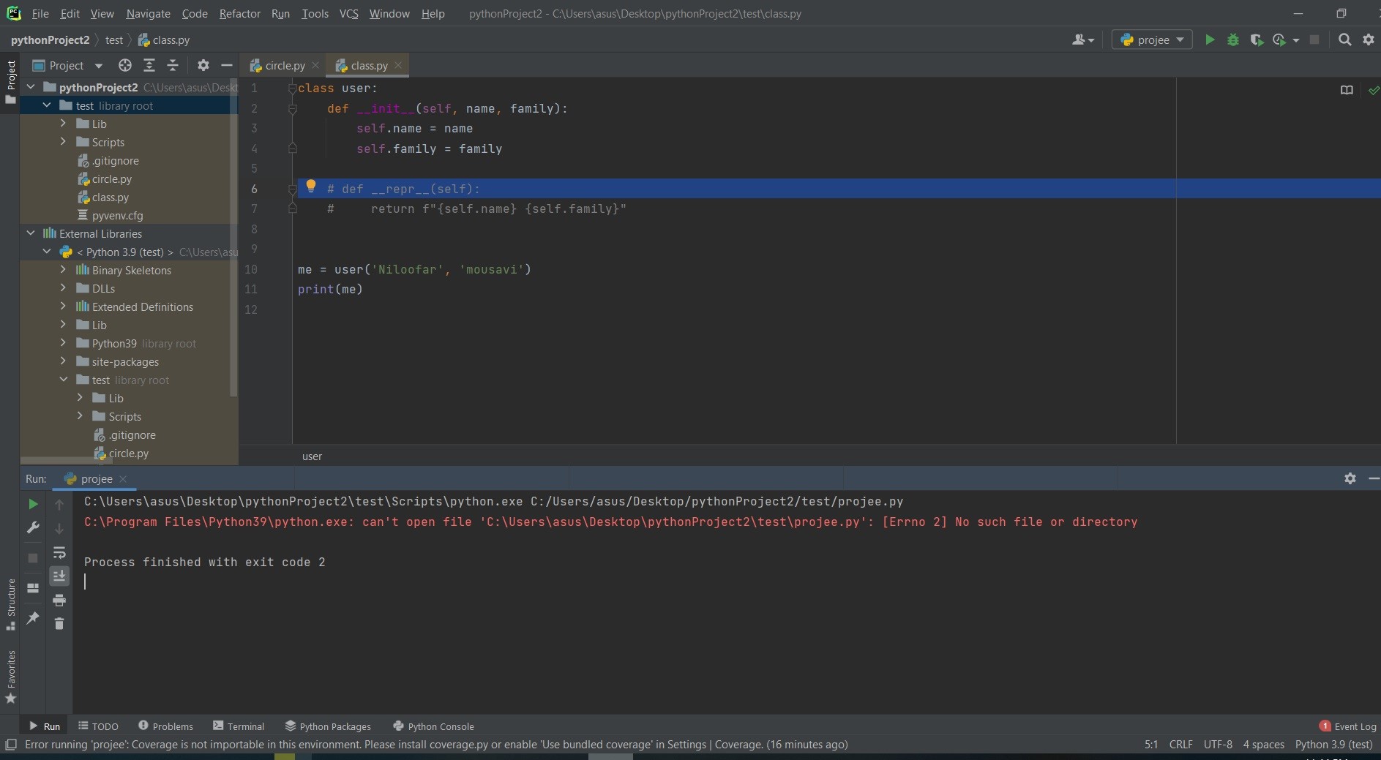
Task: Start debugging with the Debug bug icon
Action: click(x=1233, y=40)
